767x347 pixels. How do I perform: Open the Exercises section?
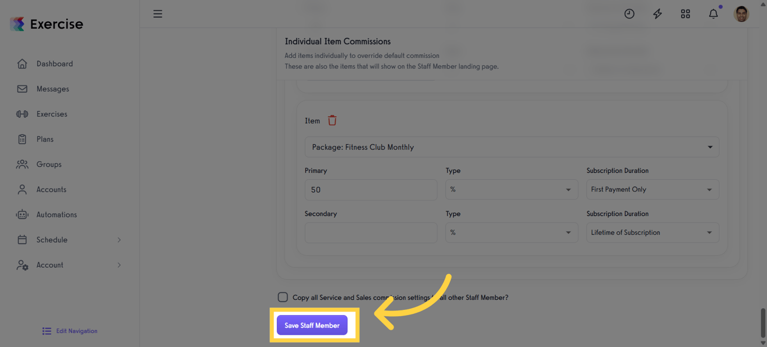coord(52,114)
